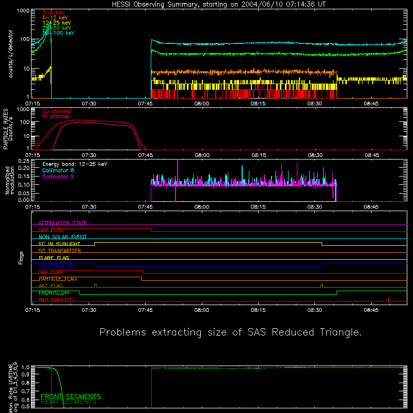The height and width of the screenshot is (413, 413).
Task: Click 08:30 tick under the modulation plot
Action: click(315, 207)
